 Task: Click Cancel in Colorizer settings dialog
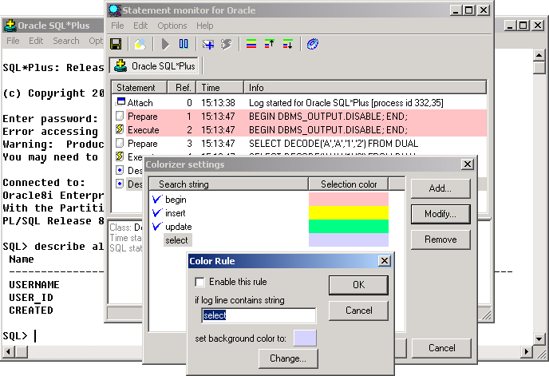click(x=441, y=348)
